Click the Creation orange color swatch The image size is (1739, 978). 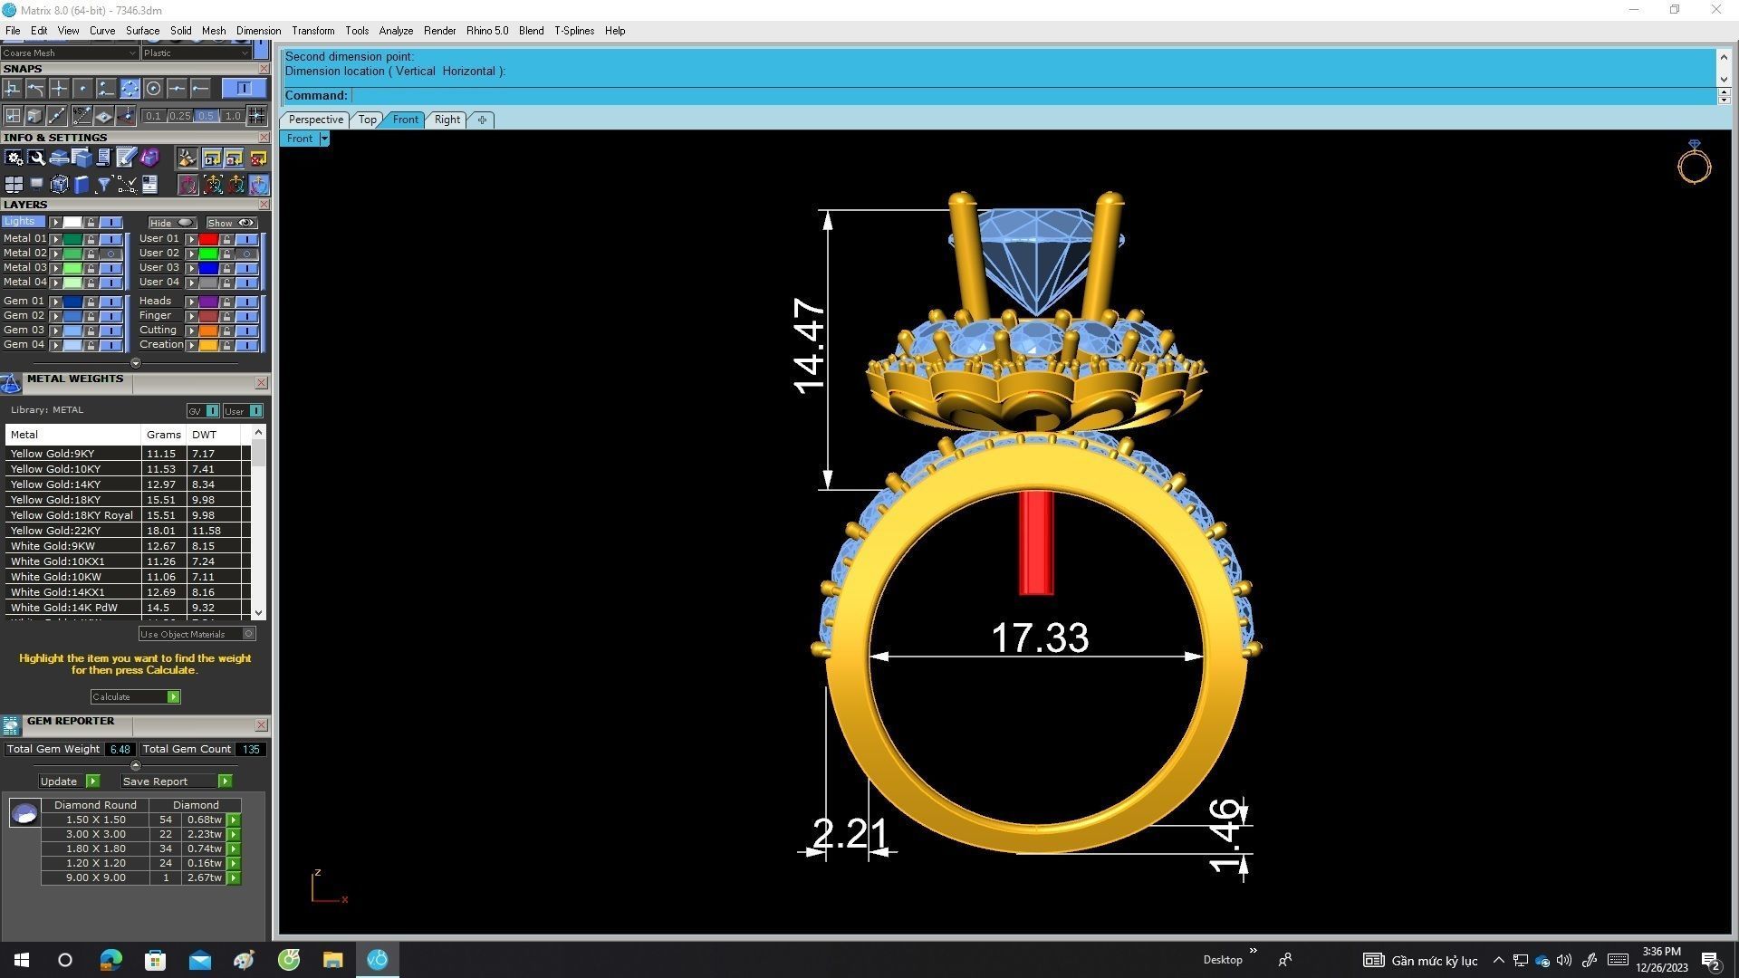click(x=208, y=345)
